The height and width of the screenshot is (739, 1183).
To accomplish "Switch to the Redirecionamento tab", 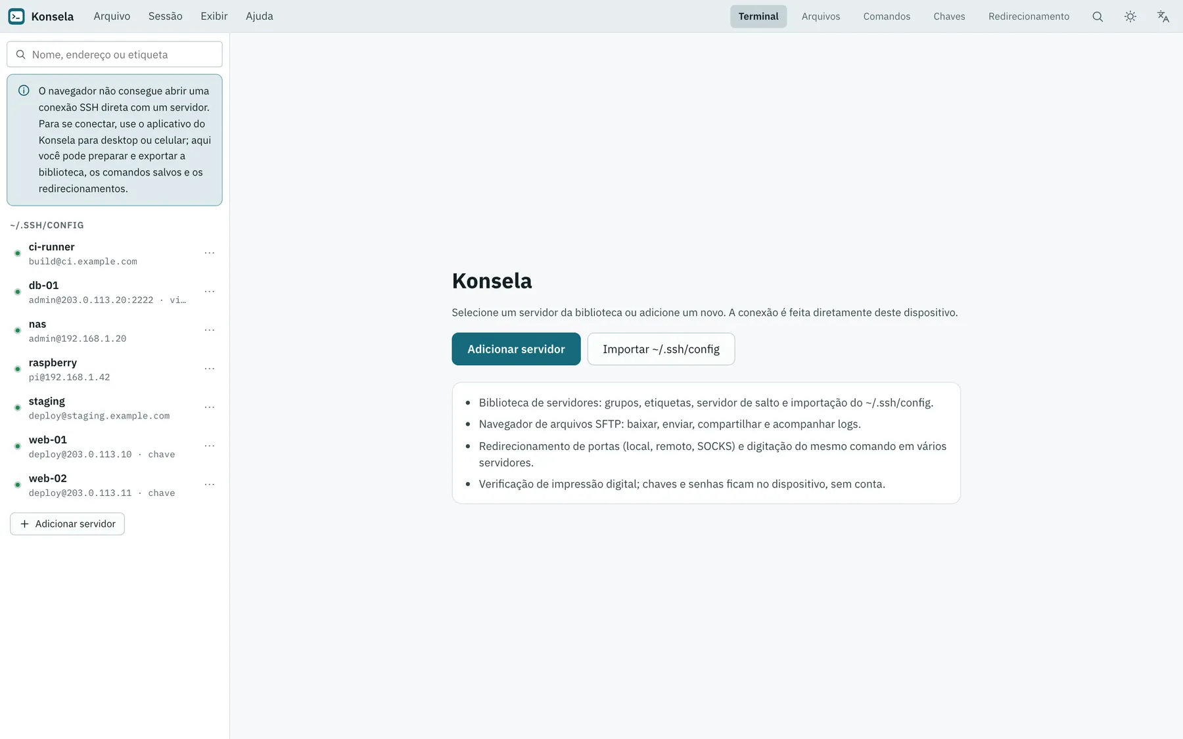I will [1029, 16].
